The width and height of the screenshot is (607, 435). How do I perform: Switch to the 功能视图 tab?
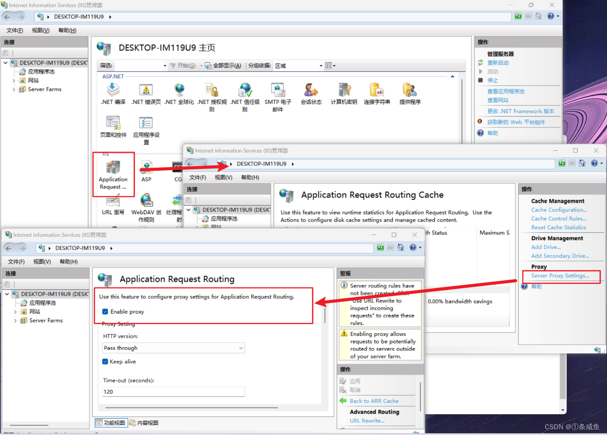point(111,423)
